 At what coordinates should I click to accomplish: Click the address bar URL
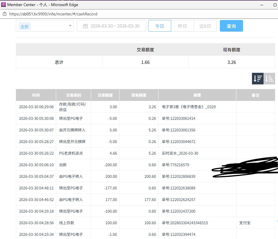(53, 14)
